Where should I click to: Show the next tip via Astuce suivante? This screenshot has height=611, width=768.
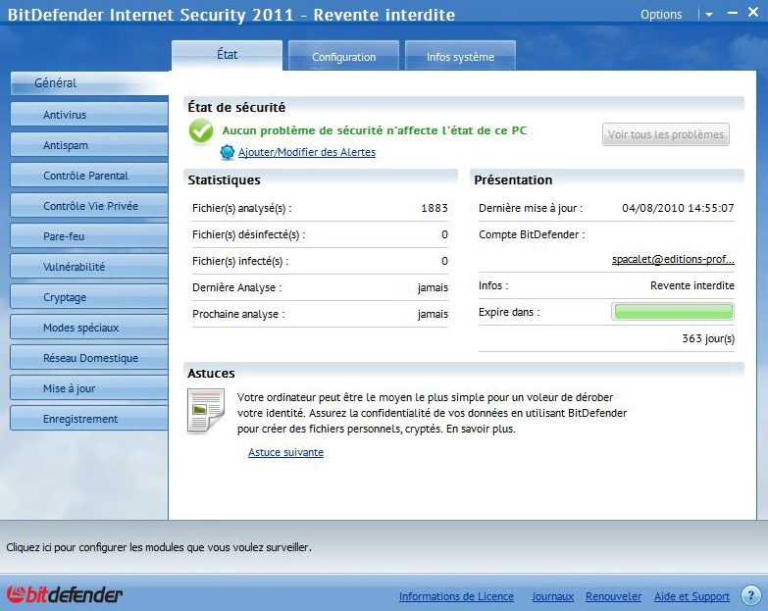tap(285, 452)
